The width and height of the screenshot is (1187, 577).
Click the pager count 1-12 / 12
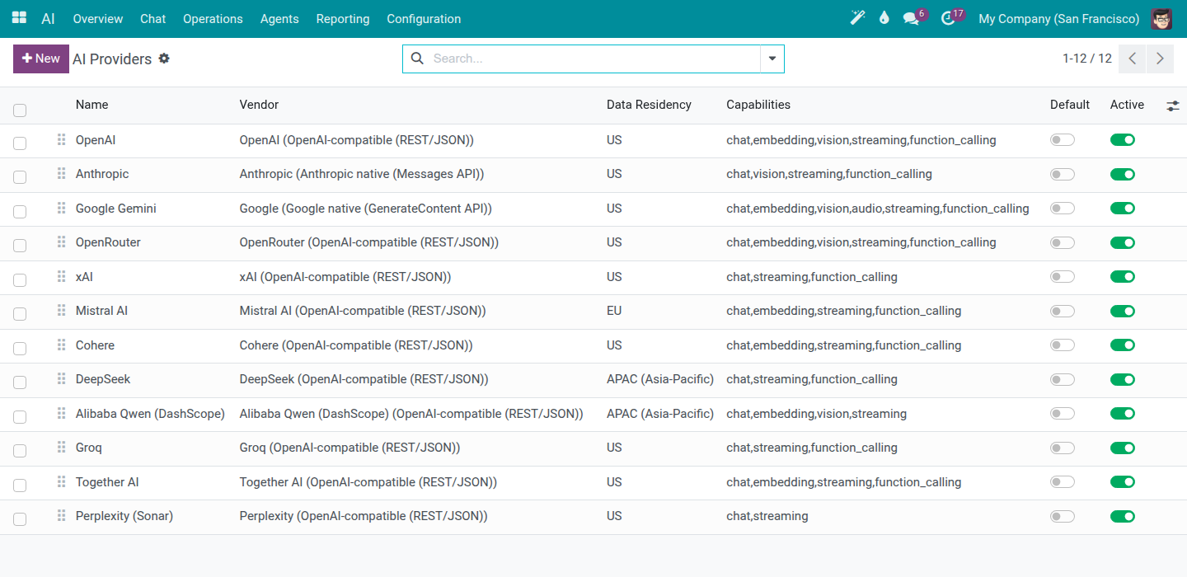click(1087, 59)
